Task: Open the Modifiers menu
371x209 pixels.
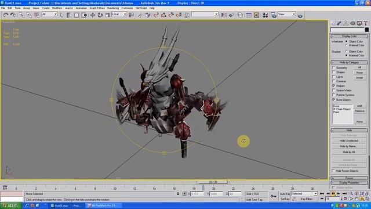Action: coord(57,8)
